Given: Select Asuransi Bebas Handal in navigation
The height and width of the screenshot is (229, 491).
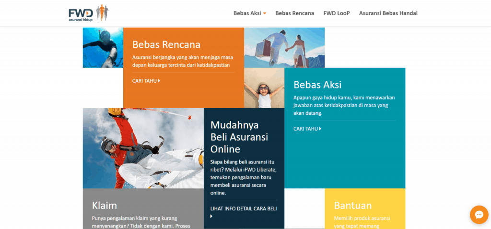Looking at the screenshot, I should point(388,13).
